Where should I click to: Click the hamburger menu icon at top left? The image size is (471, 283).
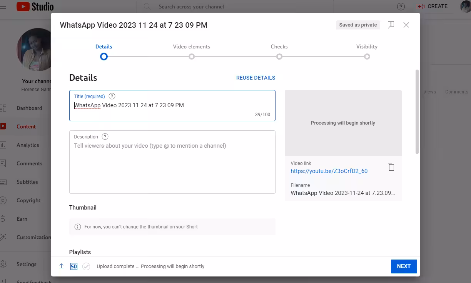(2, 7)
